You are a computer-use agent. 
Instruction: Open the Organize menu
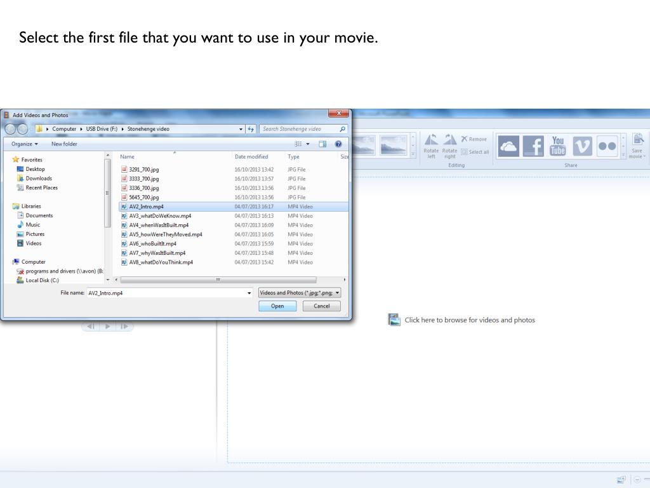(x=25, y=144)
